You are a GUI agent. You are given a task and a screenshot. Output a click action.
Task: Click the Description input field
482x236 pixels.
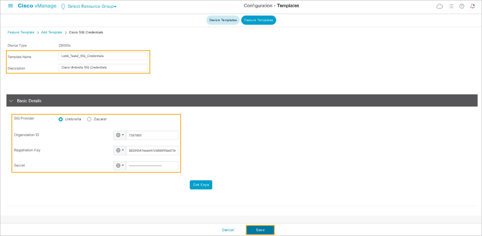coord(103,68)
